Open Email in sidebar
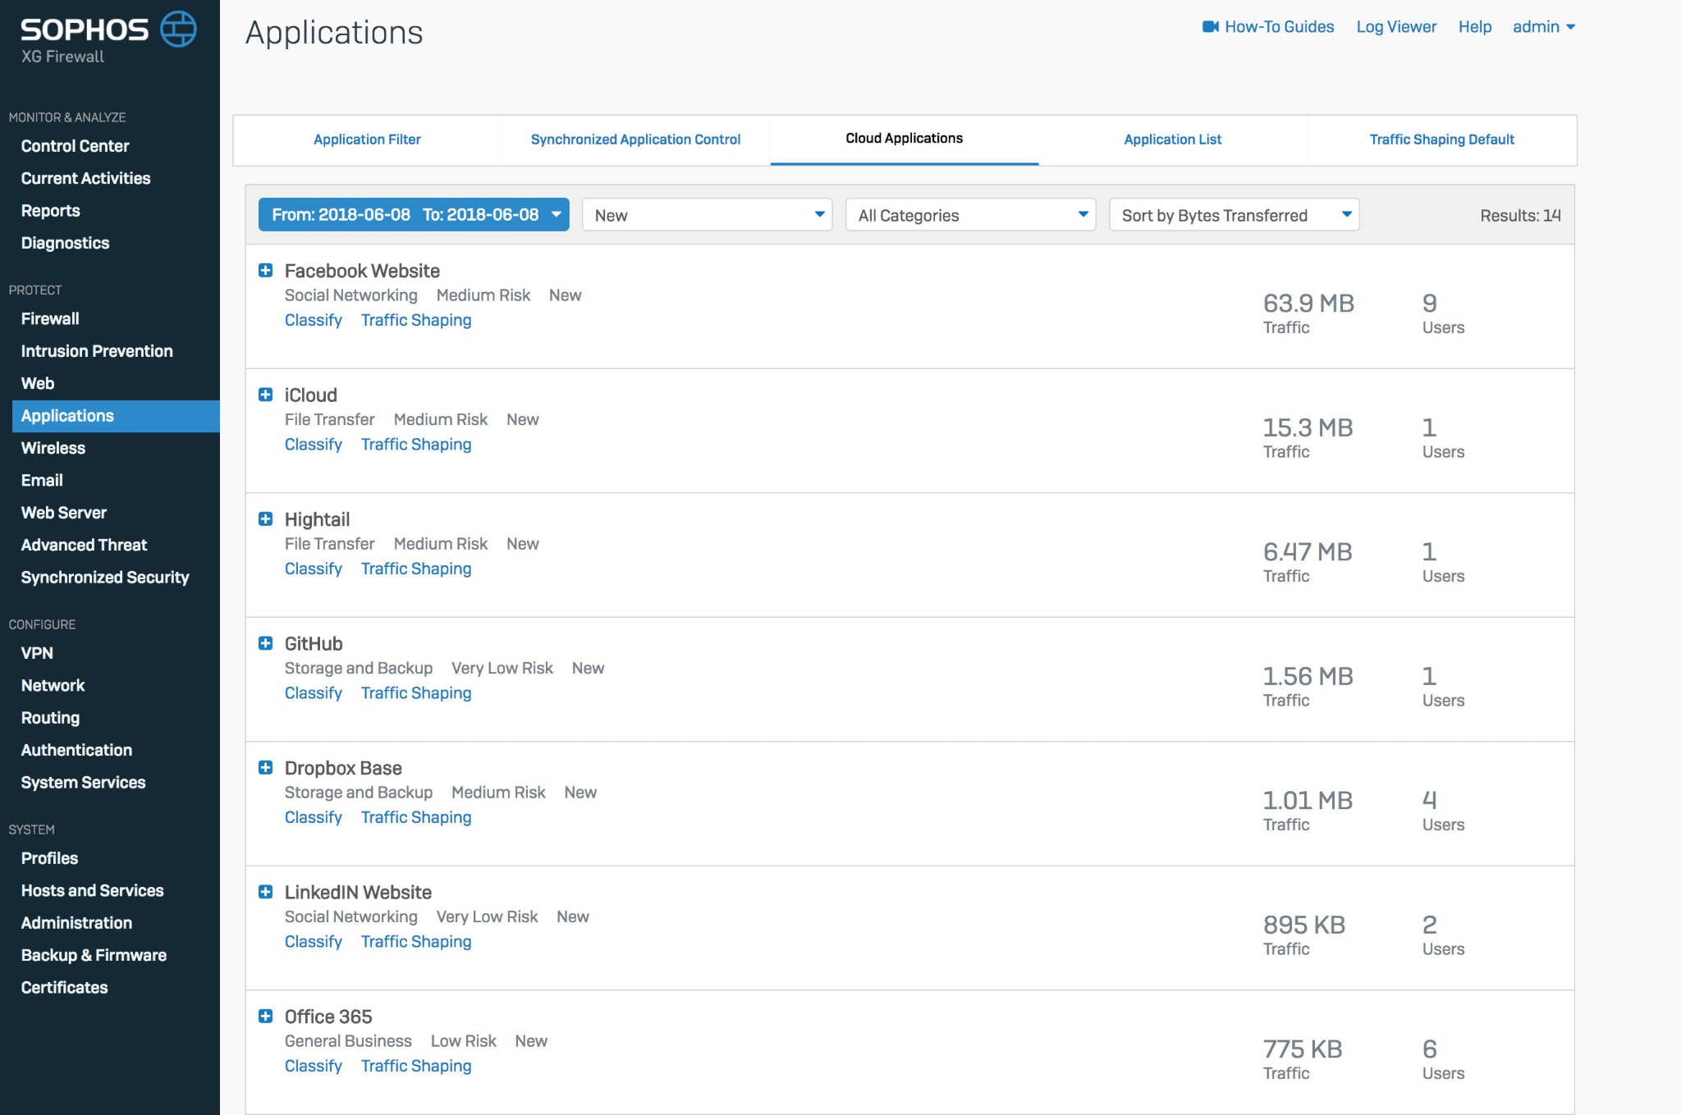 tap(42, 480)
